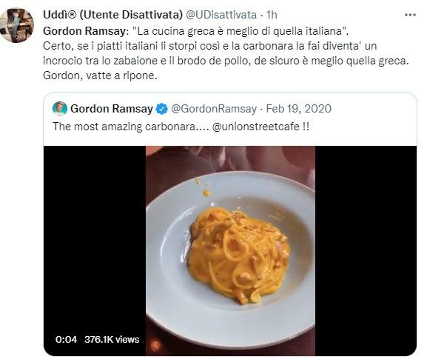The height and width of the screenshot is (359, 427).
Task: Open the 1h tweet timestamp
Action: pyautogui.click(x=272, y=15)
